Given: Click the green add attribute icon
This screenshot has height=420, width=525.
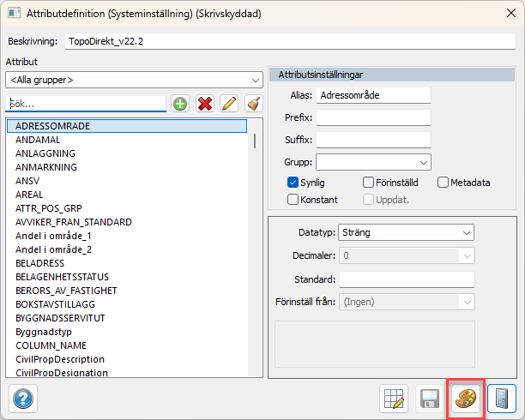Looking at the screenshot, I should click(x=180, y=104).
